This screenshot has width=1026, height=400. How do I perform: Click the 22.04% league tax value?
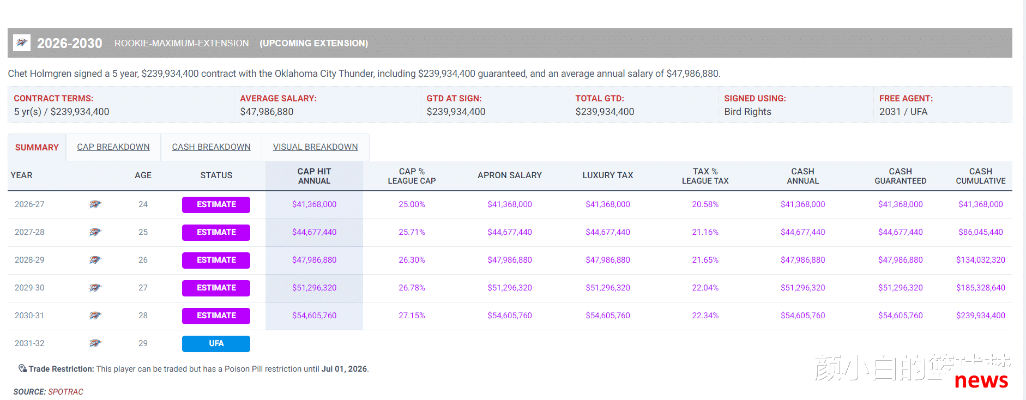pos(705,288)
